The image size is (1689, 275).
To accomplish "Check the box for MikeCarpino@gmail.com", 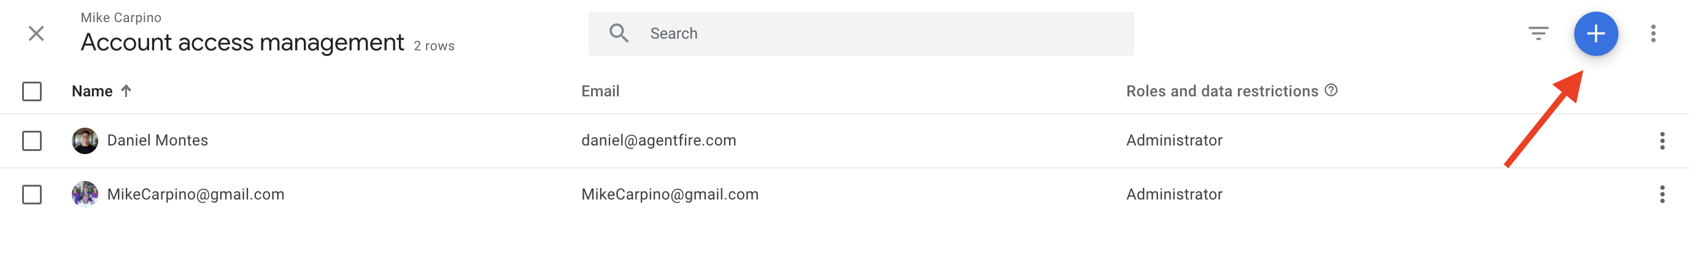I will [32, 194].
